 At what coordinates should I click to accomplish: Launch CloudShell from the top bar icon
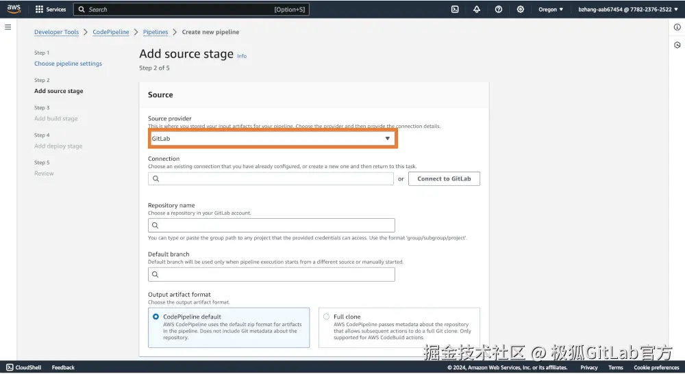[x=455, y=9]
